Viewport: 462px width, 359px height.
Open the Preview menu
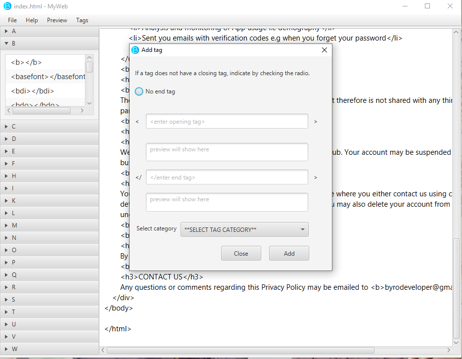pos(57,20)
